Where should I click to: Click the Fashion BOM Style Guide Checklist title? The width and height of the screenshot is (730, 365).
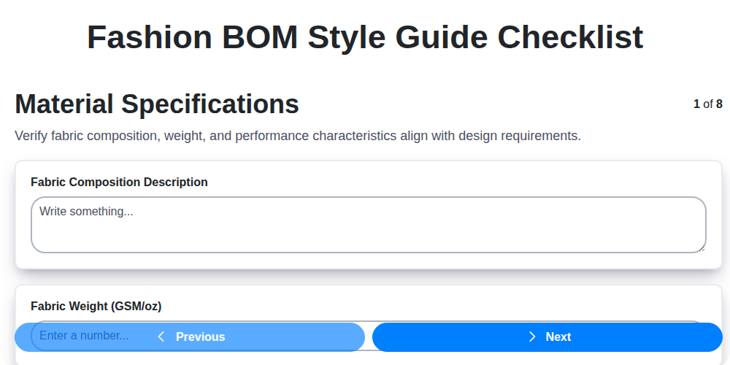[x=365, y=37]
